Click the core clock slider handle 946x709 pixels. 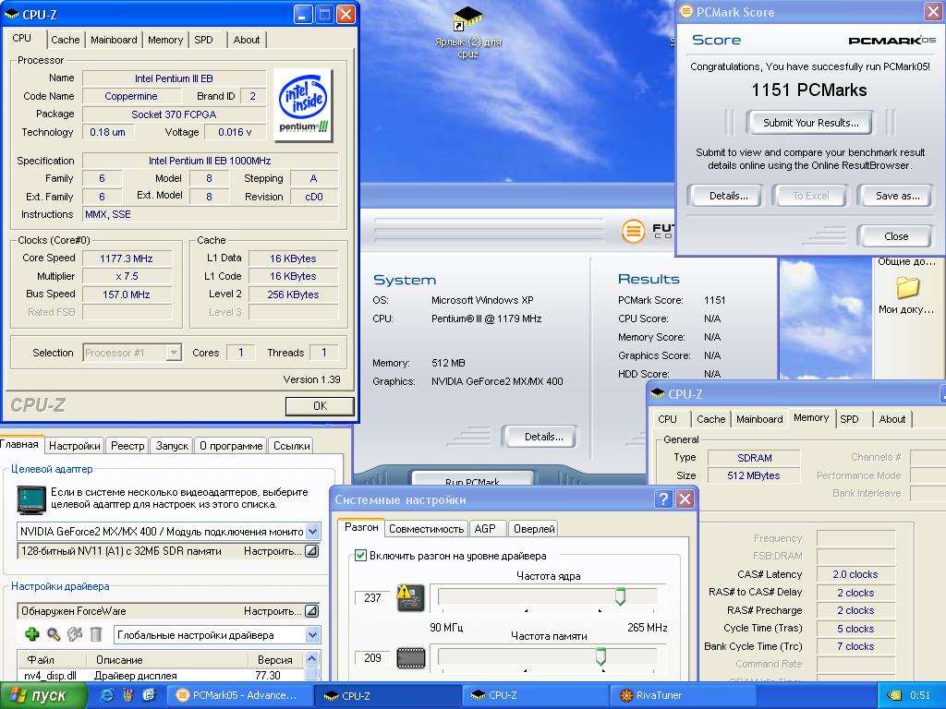tap(620, 596)
